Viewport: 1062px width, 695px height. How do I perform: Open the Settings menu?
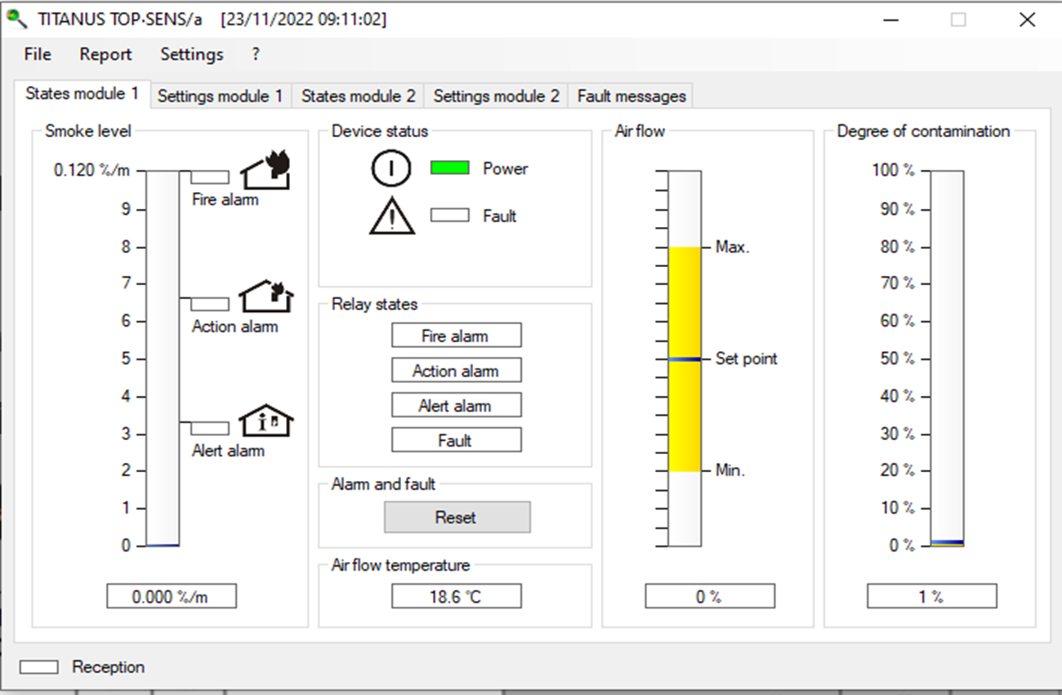coord(192,55)
